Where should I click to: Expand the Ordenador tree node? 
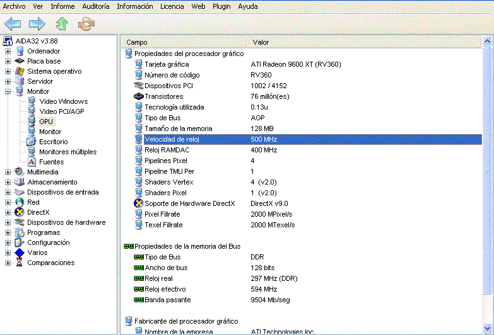click(8, 51)
